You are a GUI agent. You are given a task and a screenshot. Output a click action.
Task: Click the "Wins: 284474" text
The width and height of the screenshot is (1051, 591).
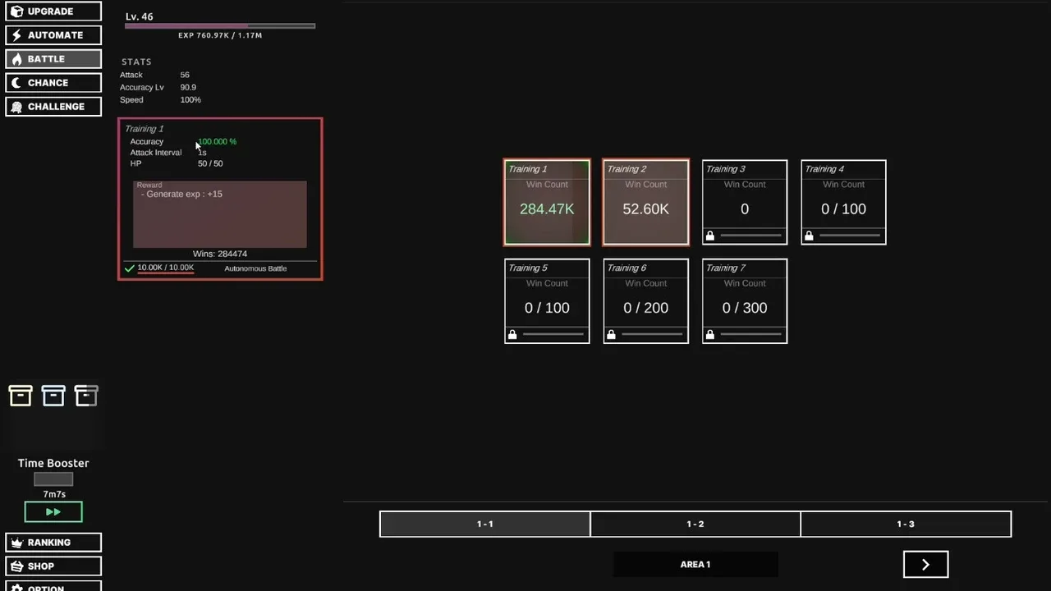(x=220, y=254)
